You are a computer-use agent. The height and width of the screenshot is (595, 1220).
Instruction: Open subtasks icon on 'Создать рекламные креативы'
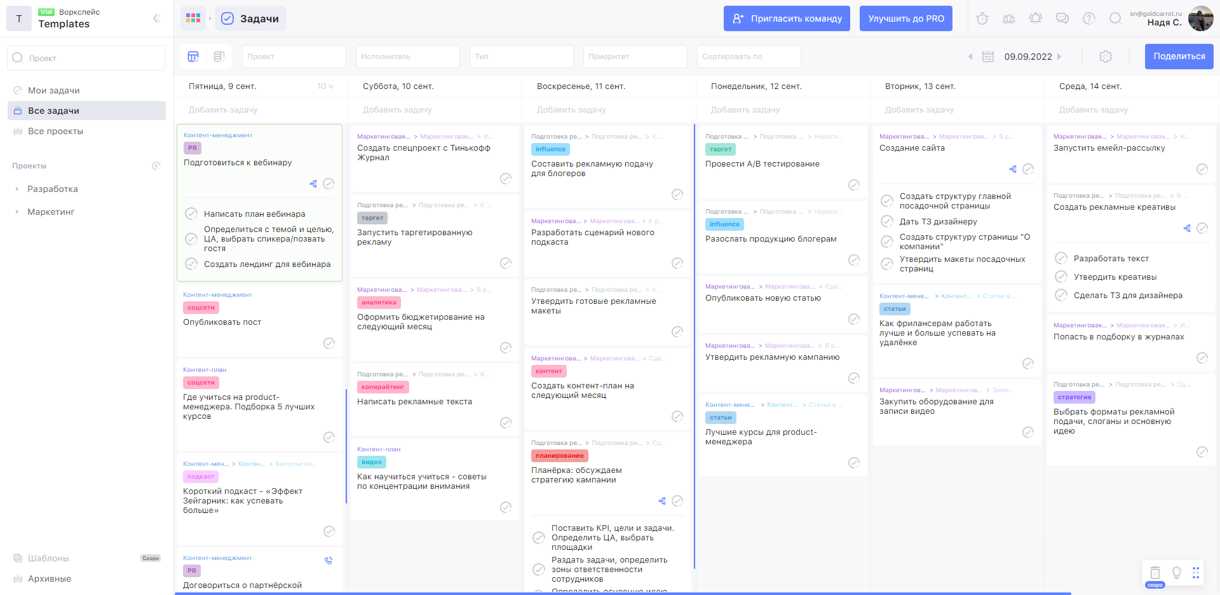(1187, 228)
